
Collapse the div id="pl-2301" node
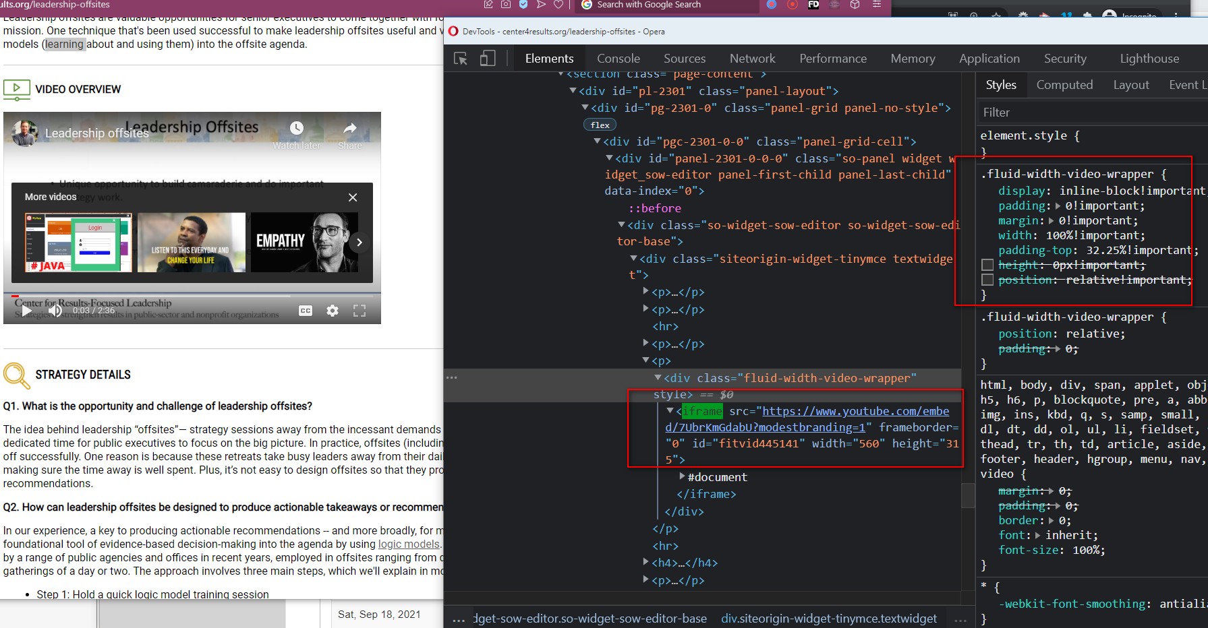(573, 90)
